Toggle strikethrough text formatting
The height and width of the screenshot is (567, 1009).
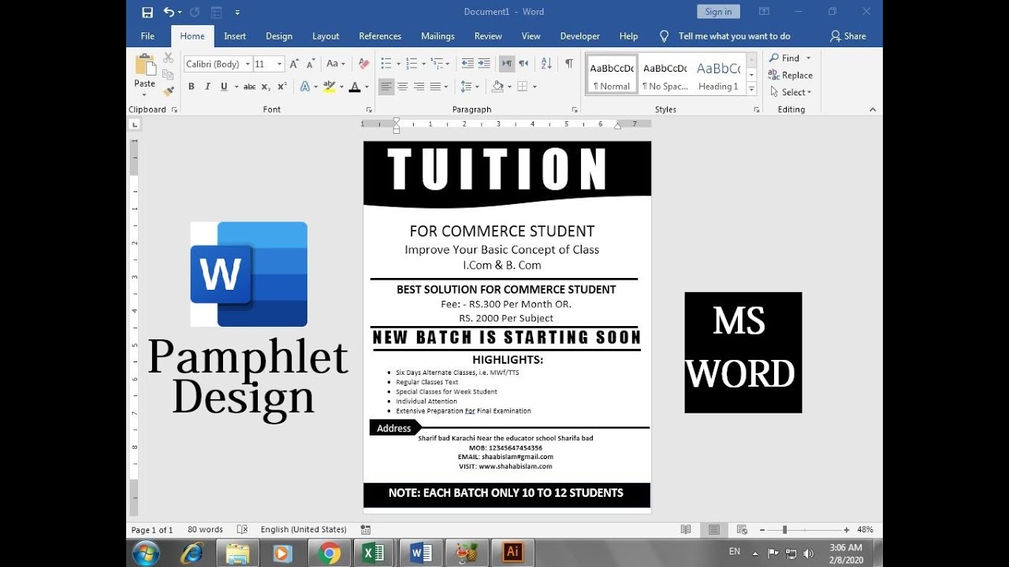coord(250,87)
